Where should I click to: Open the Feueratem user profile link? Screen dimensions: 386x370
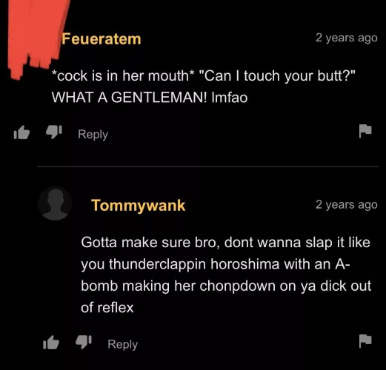click(x=102, y=39)
